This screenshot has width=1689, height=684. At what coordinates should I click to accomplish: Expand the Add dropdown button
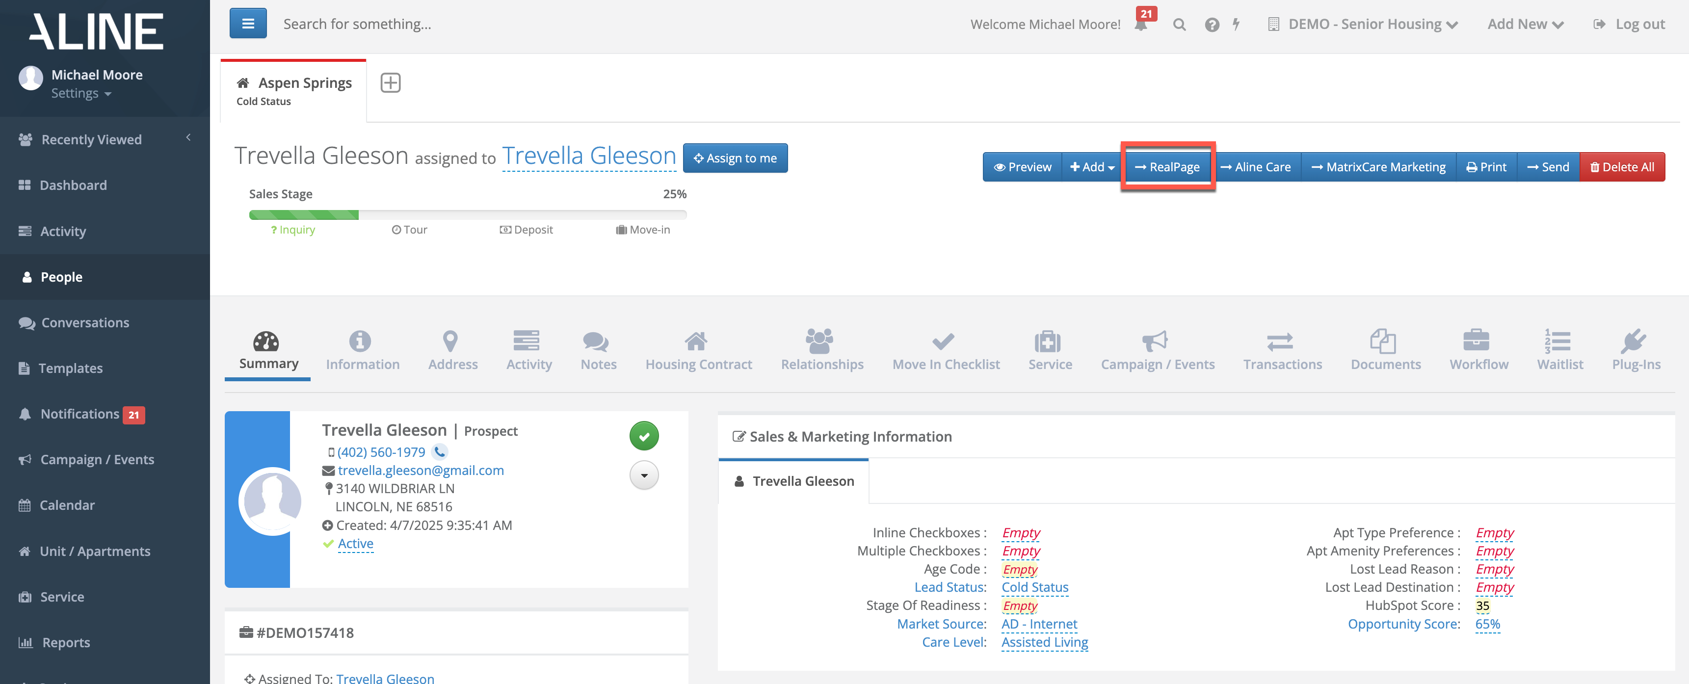coord(1092,166)
